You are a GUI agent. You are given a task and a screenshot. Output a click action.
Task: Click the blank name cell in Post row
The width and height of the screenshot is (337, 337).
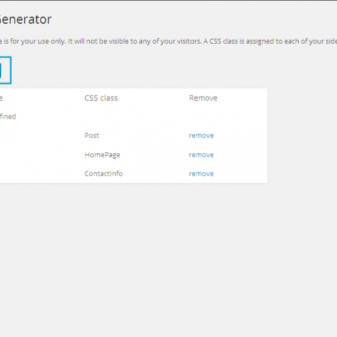tap(34, 135)
